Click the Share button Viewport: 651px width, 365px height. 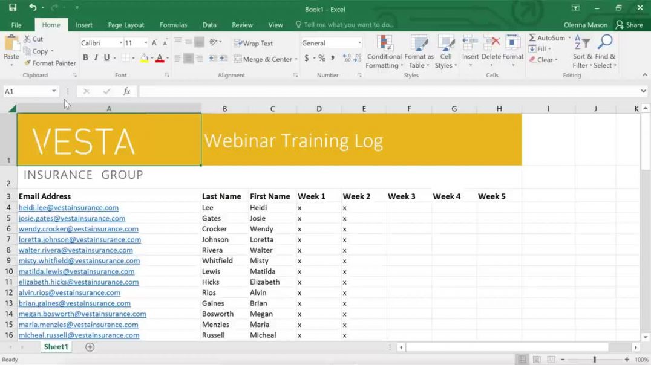coord(629,25)
